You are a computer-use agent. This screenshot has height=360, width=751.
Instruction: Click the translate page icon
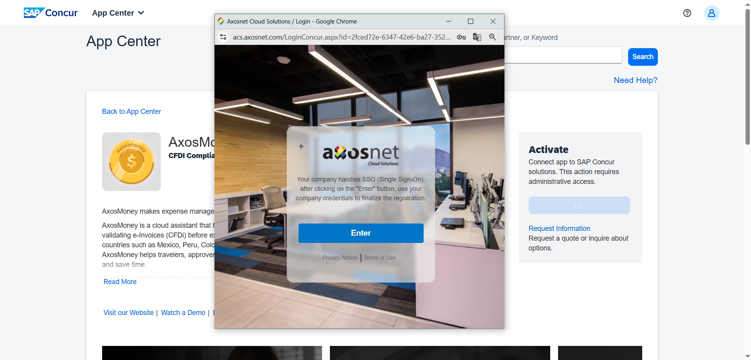point(477,37)
